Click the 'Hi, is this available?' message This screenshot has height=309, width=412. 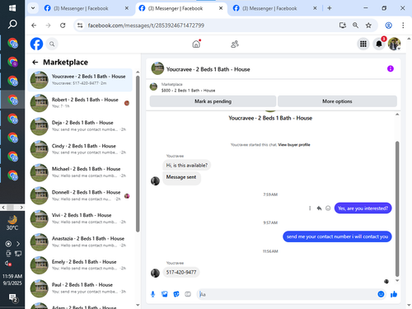(187, 166)
